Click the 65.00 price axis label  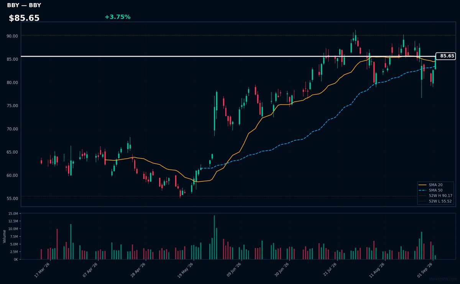[x=12, y=152]
